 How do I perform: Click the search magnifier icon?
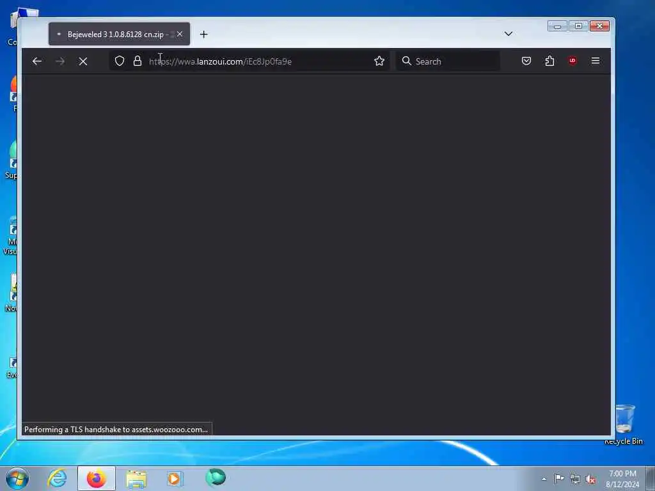point(406,61)
